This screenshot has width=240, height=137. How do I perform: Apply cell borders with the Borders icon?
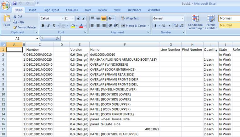[64, 25]
